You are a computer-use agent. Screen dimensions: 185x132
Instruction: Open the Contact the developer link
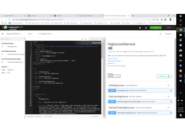click(114, 61)
